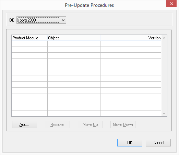This screenshot has width=179, height=155.
Task: Select first empty row in Object column
Action: click(x=74, y=44)
